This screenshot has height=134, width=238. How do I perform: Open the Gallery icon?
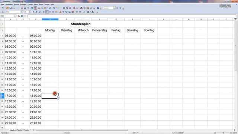pos(88,8)
